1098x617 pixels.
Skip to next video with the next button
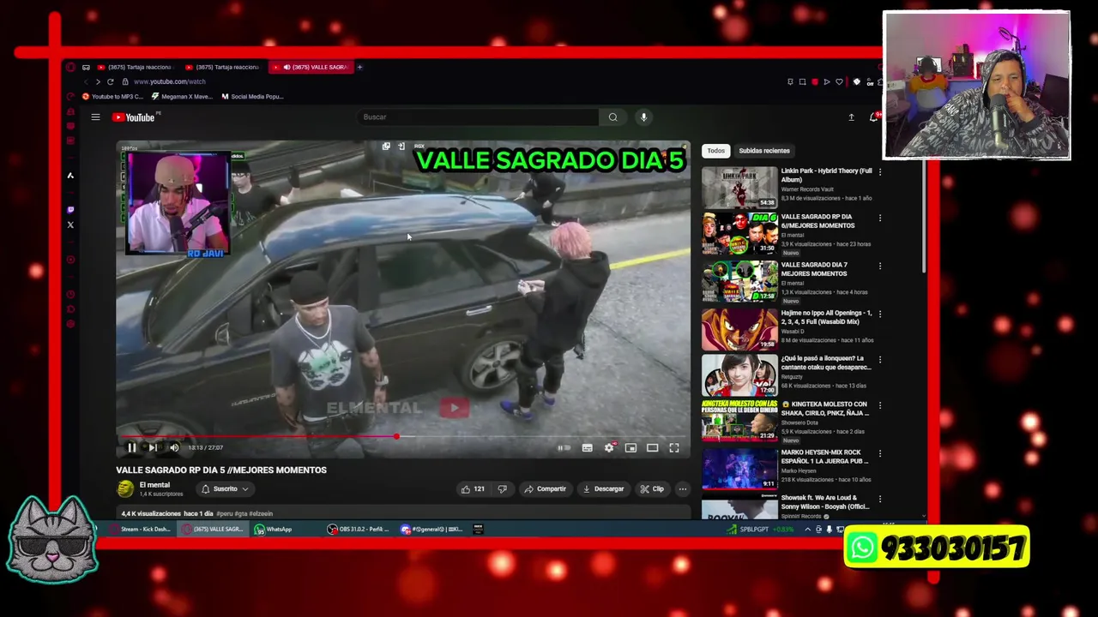coord(153,447)
